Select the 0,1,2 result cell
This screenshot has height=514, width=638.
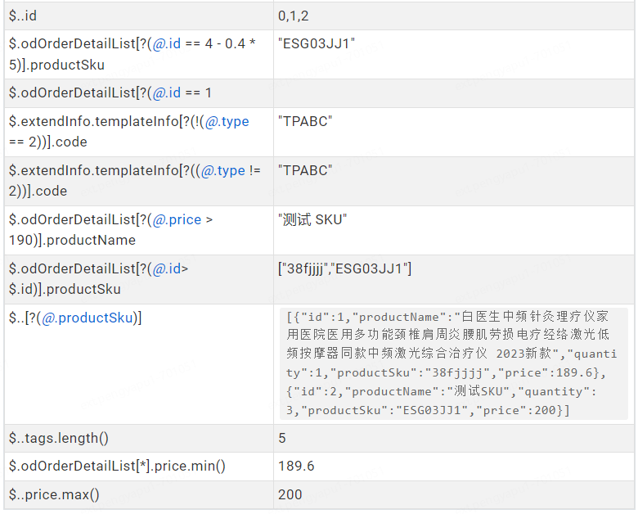(294, 16)
